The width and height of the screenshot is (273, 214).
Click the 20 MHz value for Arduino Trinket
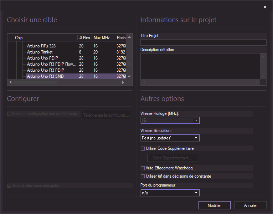tap(96, 52)
